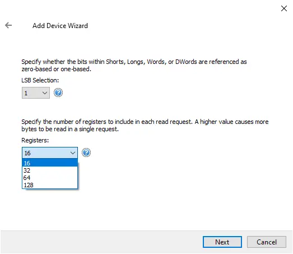Collapse the Registers combo box showing 16
293x254 pixels.
pyautogui.click(x=50, y=153)
